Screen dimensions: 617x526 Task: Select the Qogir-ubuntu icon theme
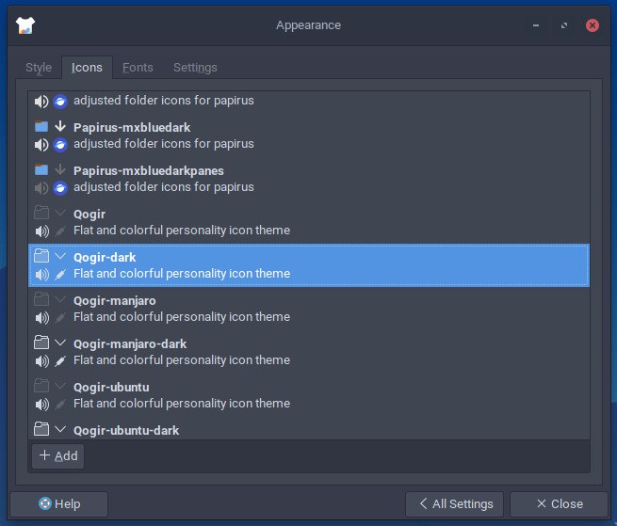click(x=309, y=395)
